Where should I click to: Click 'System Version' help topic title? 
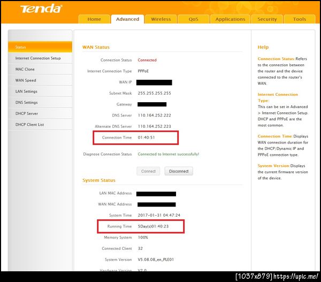pyautogui.click(x=273, y=166)
